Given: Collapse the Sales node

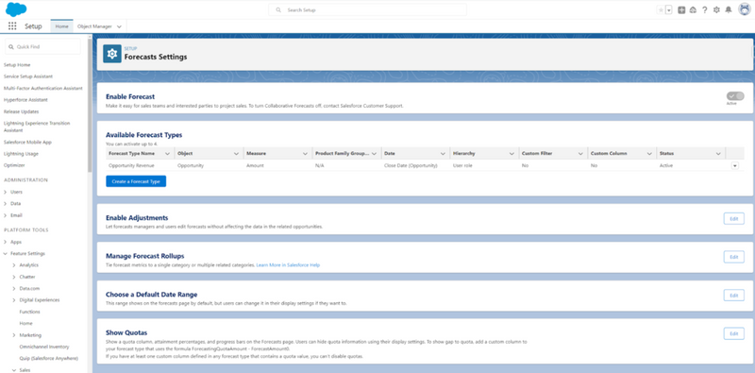Looking at the screenshot, I should pos(14,370).
